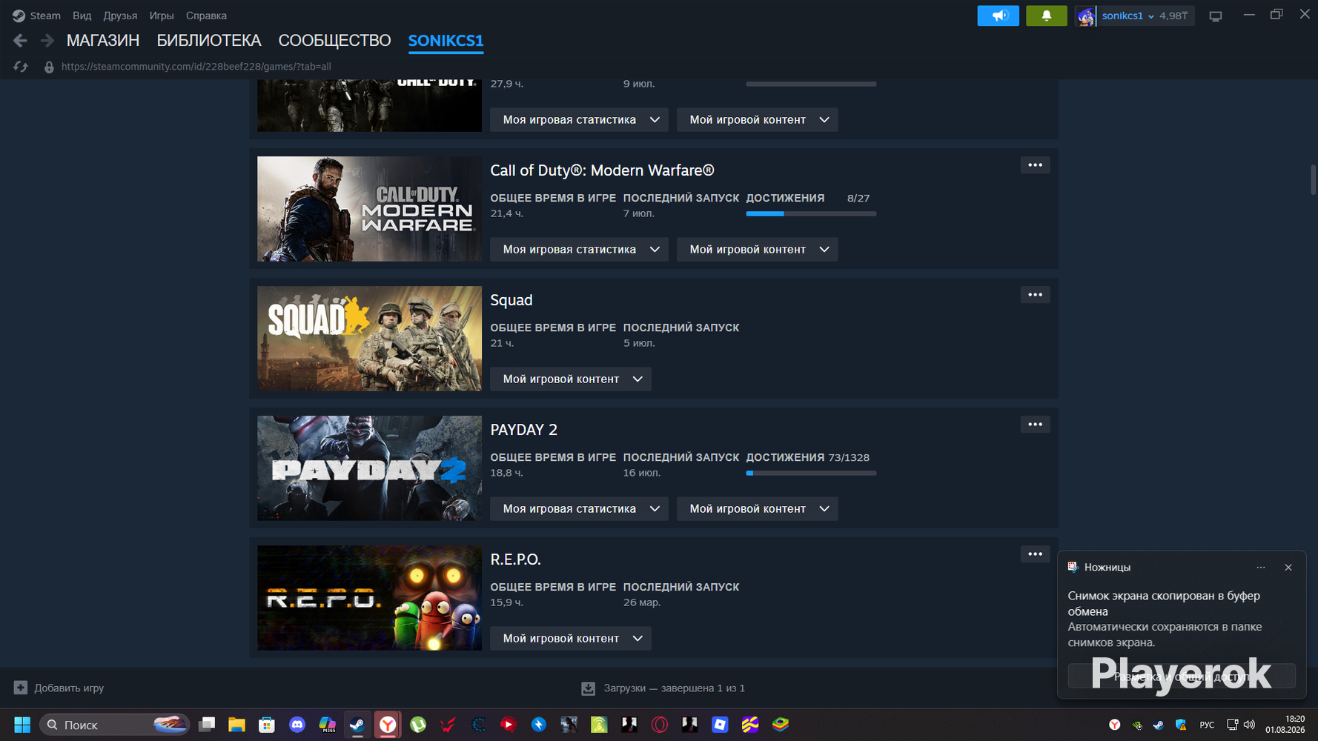The height and width of the screenshot is (741, 1318).
Task: Open the sonikcs1 account dropdown
Action: 1127,16
